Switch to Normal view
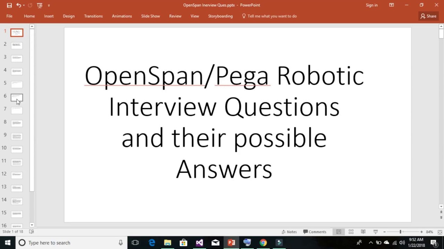This screenshot has width=444, height=249. (x=339, y=232)
